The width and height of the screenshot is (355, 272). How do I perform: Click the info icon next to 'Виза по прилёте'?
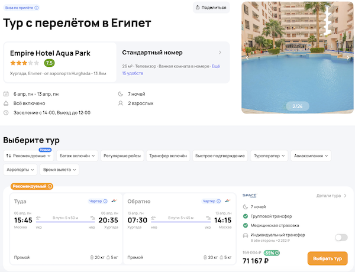pyautogui.click(x=37, y=8)
